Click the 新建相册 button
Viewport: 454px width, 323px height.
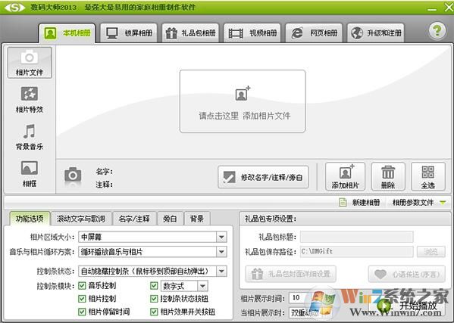359,203
